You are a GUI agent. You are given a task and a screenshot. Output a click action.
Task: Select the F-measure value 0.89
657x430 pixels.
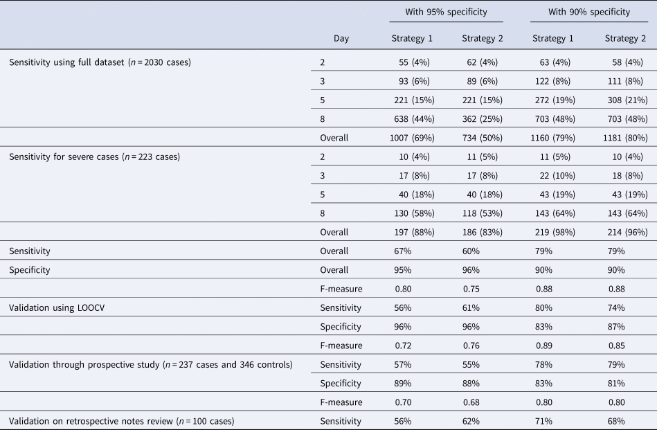[x=542, y=346]
